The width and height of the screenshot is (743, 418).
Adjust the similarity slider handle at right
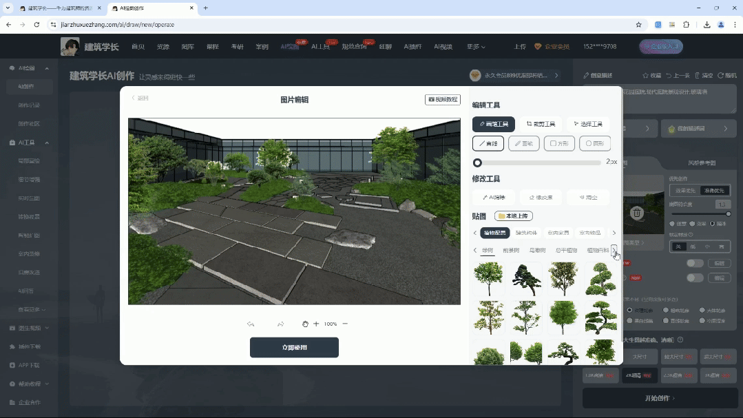point(729,214)
